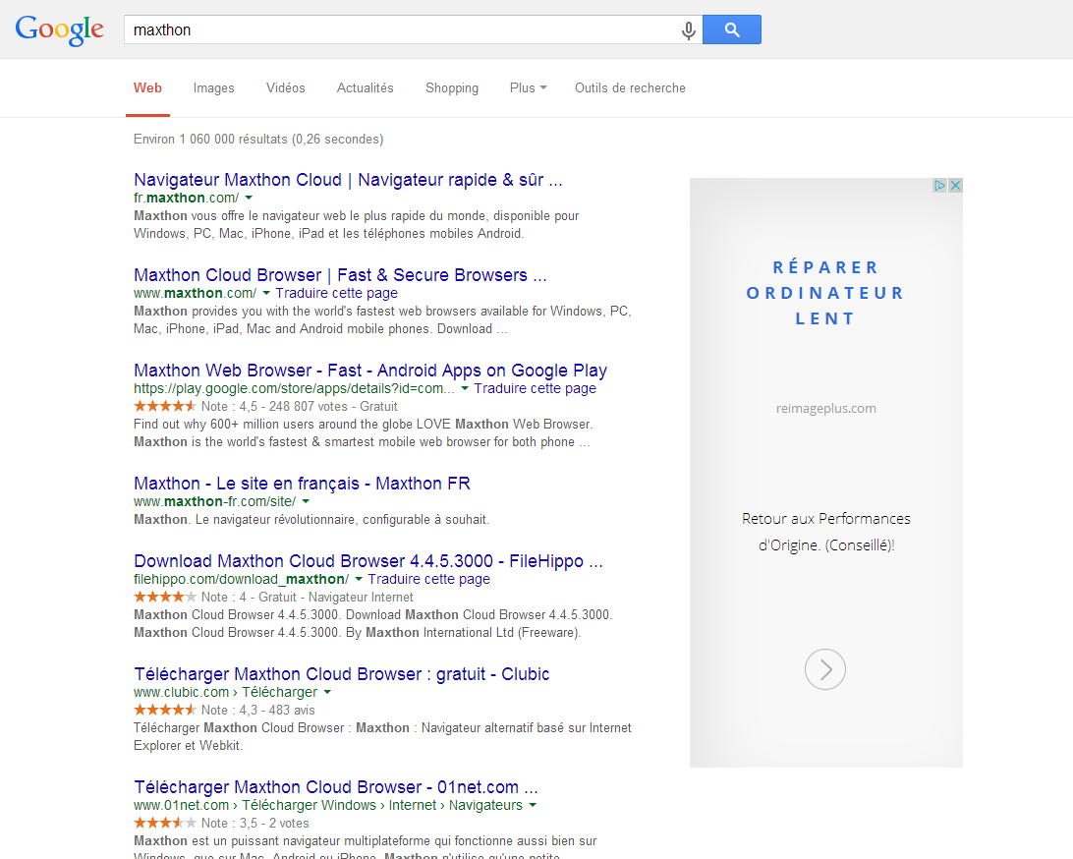Click star rating of Google Play result
This screenshot has width=1073, height=859.
(x=165, y=406)
